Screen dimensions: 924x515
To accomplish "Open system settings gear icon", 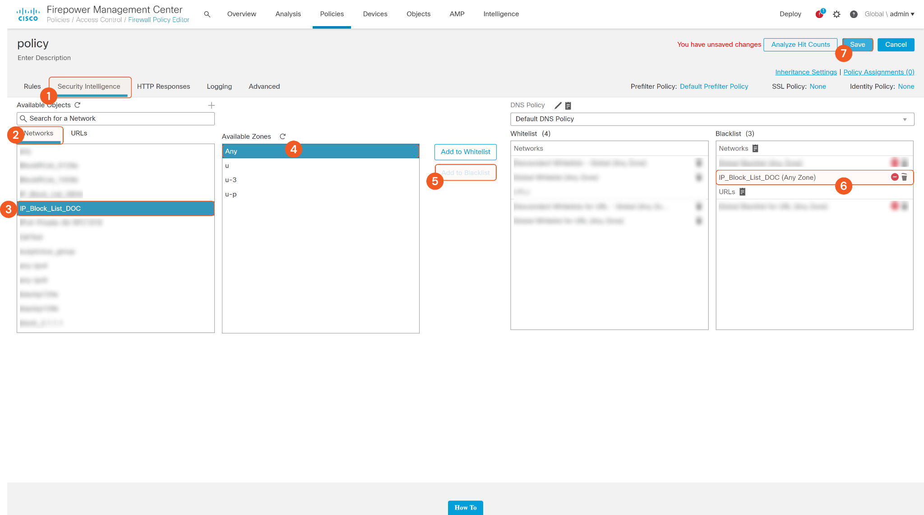I will pyautogui.click(x=836, y=14).
